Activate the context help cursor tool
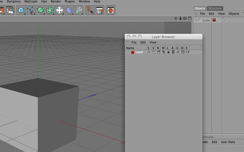 [x=90, y=10]
